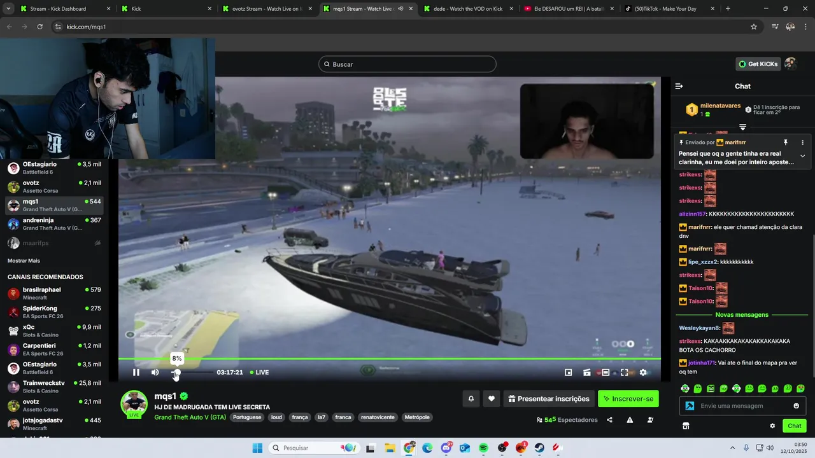Pause the live stream playback
815x458 pixels.
[x=136, y=372]
